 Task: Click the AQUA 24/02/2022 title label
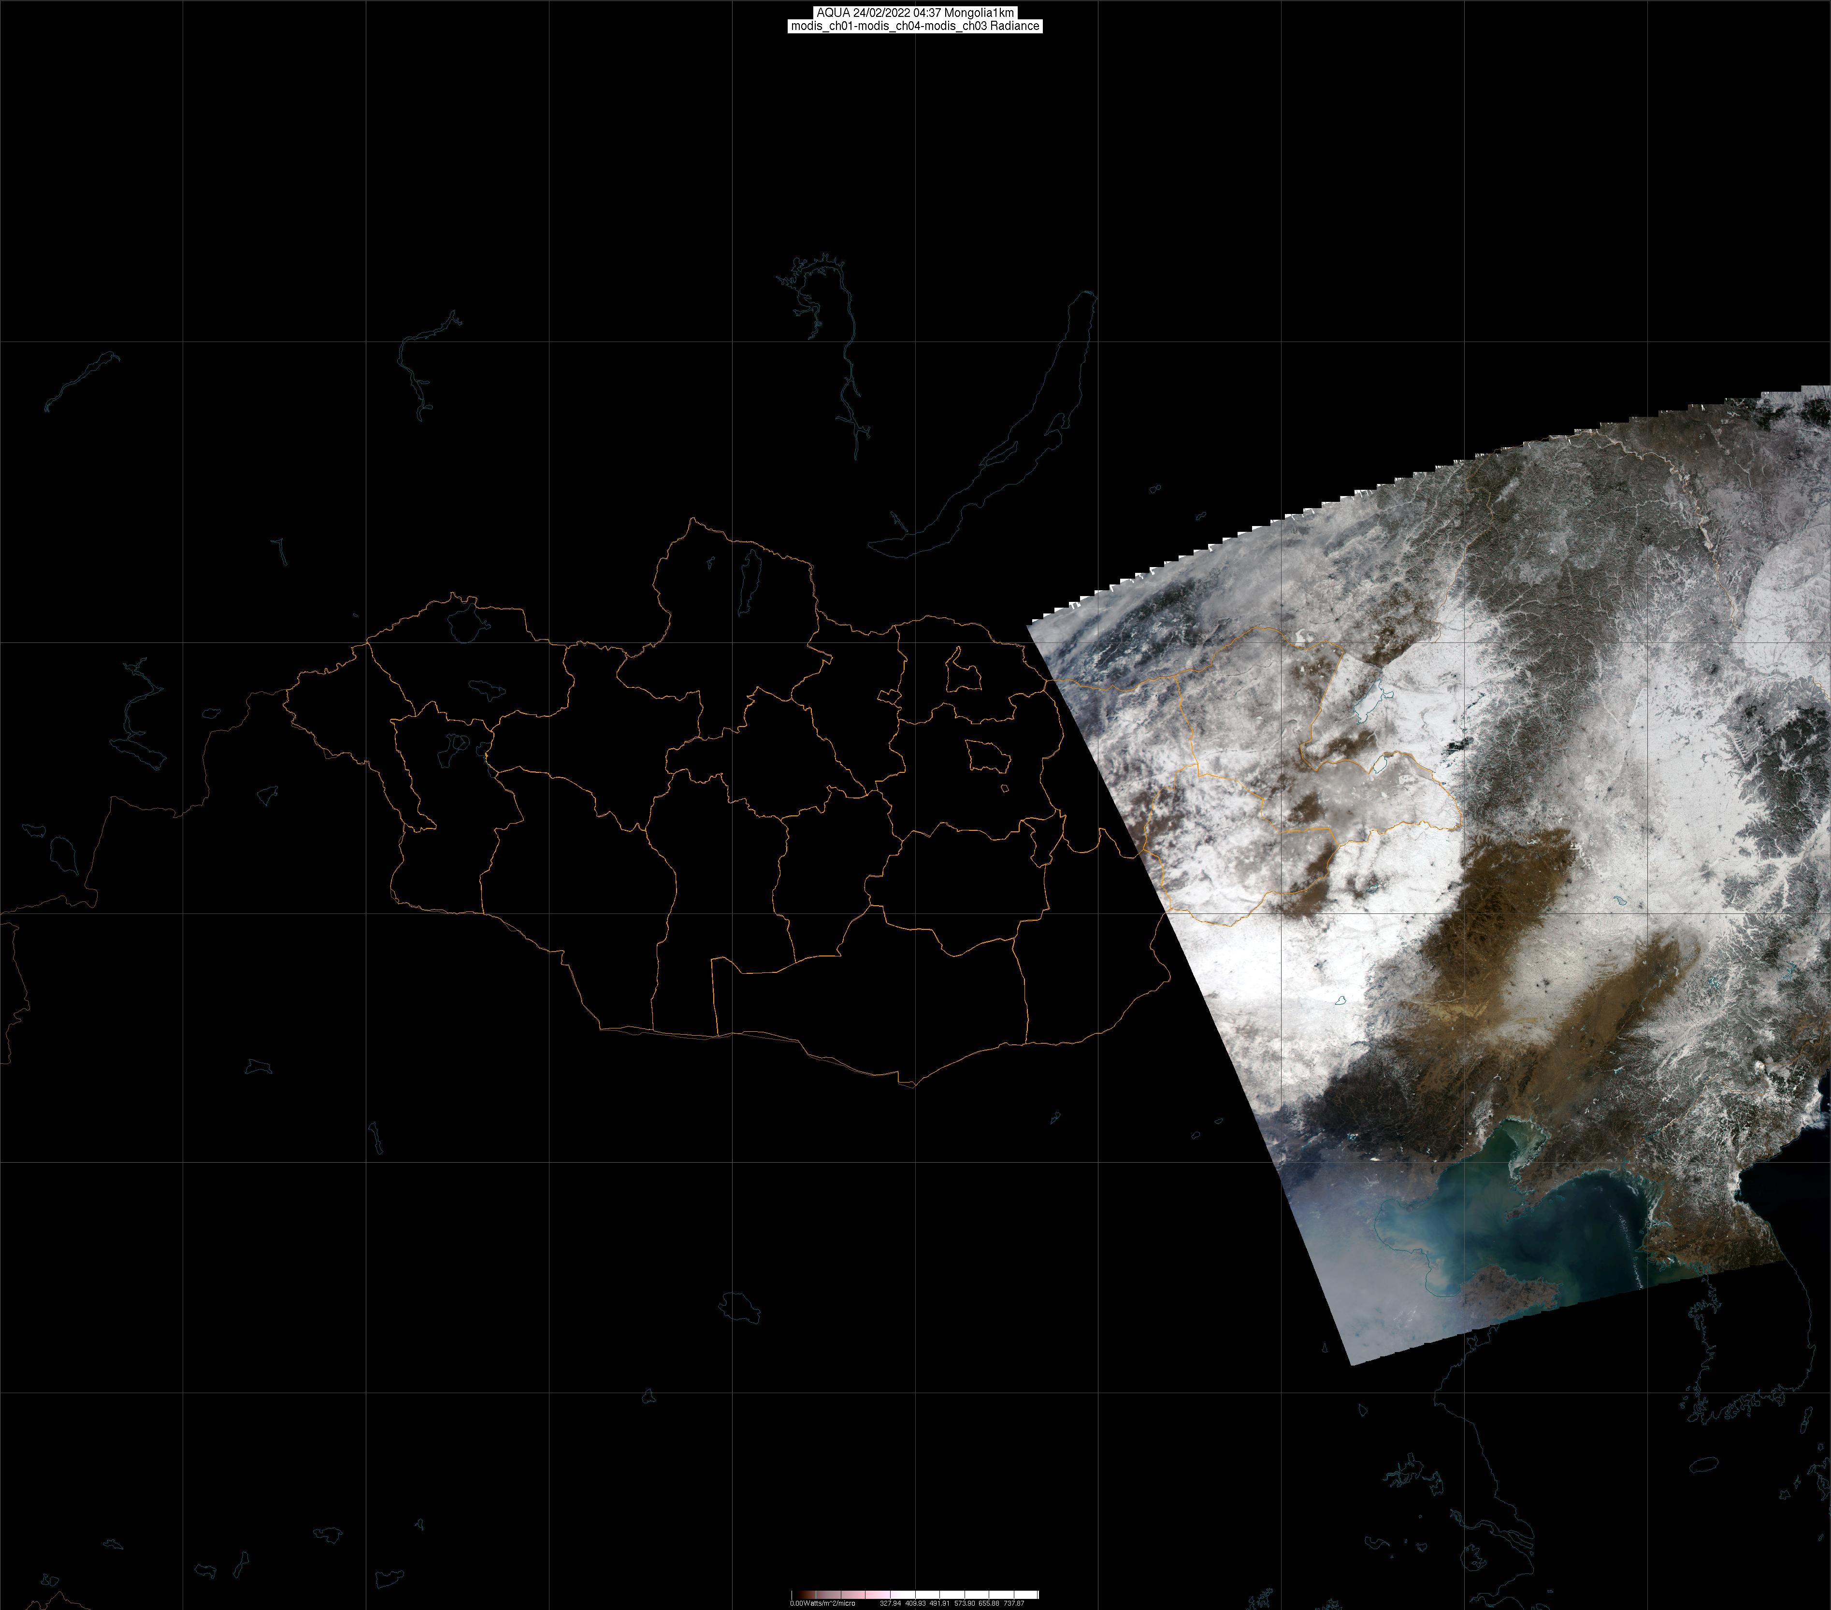[915, 13]
